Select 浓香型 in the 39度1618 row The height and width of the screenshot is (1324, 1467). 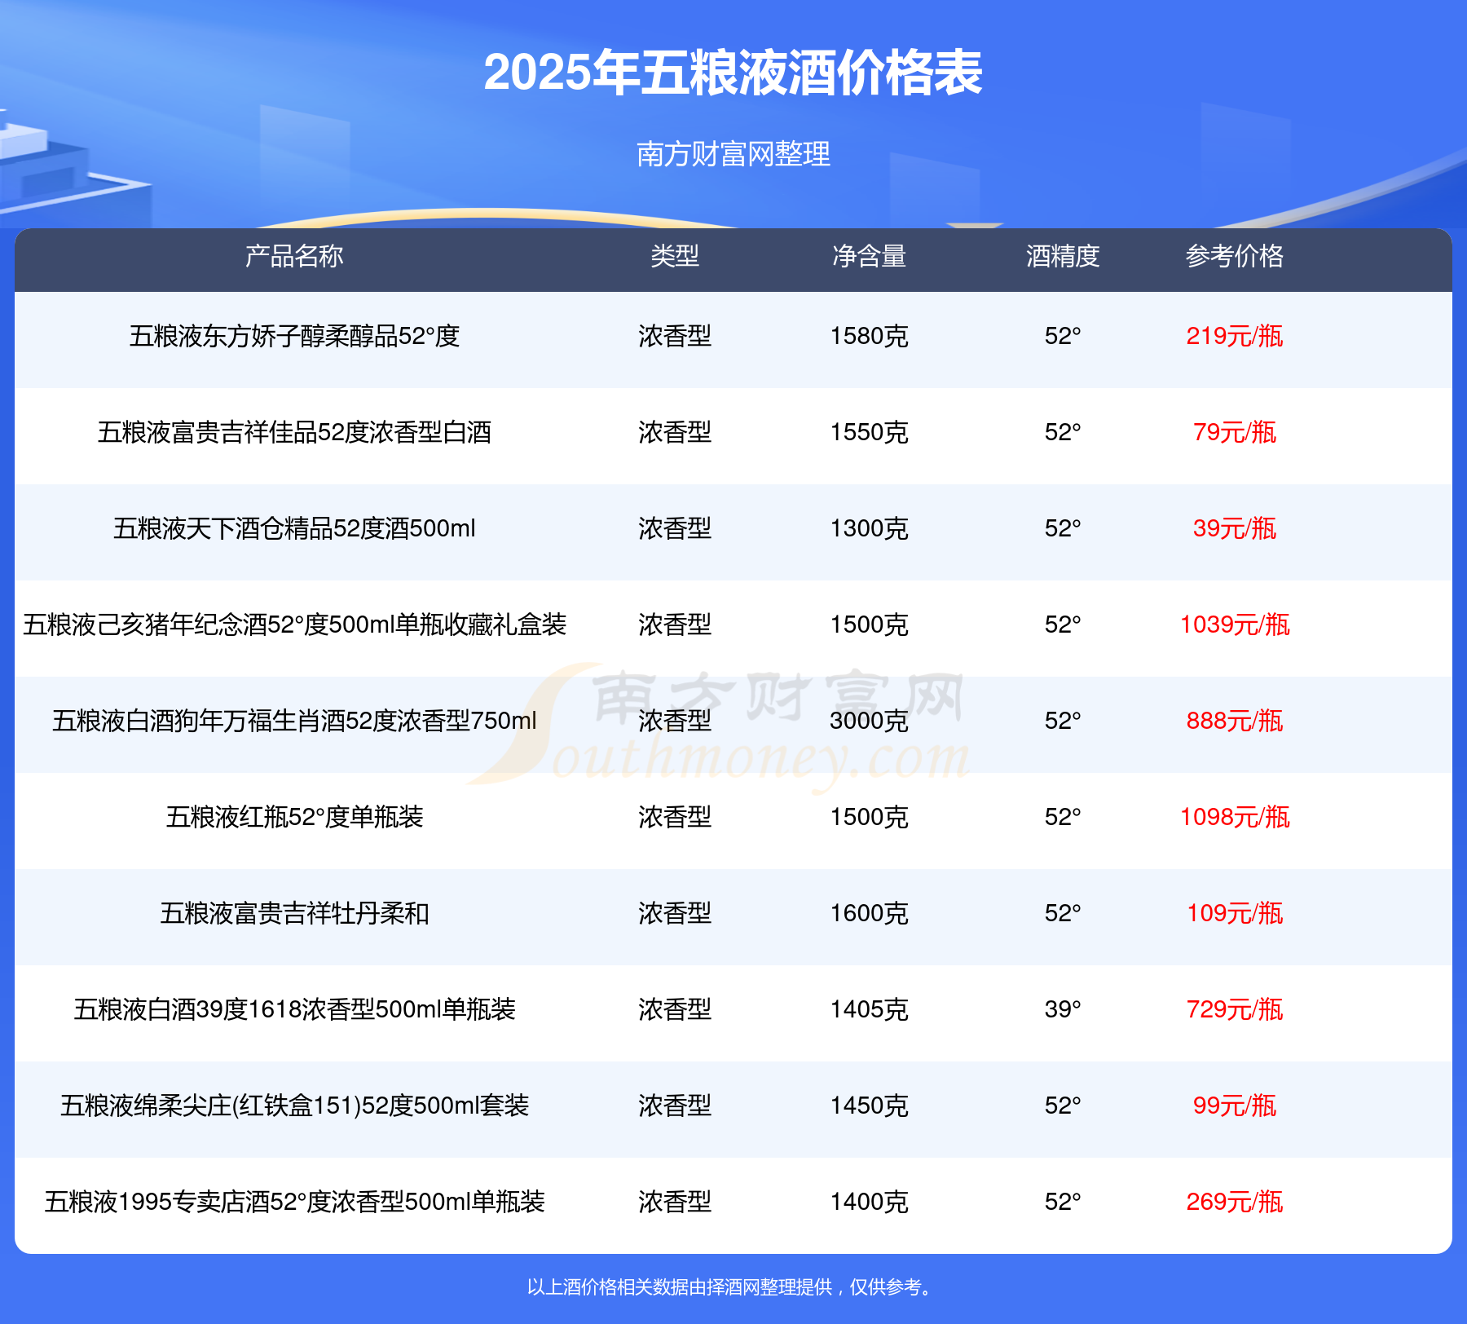point(675,1009)
